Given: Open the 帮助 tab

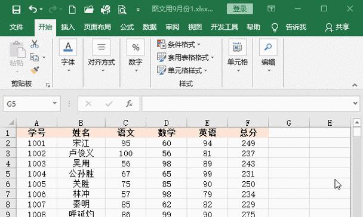Looking at the screenshot, I should coord(253,27).
